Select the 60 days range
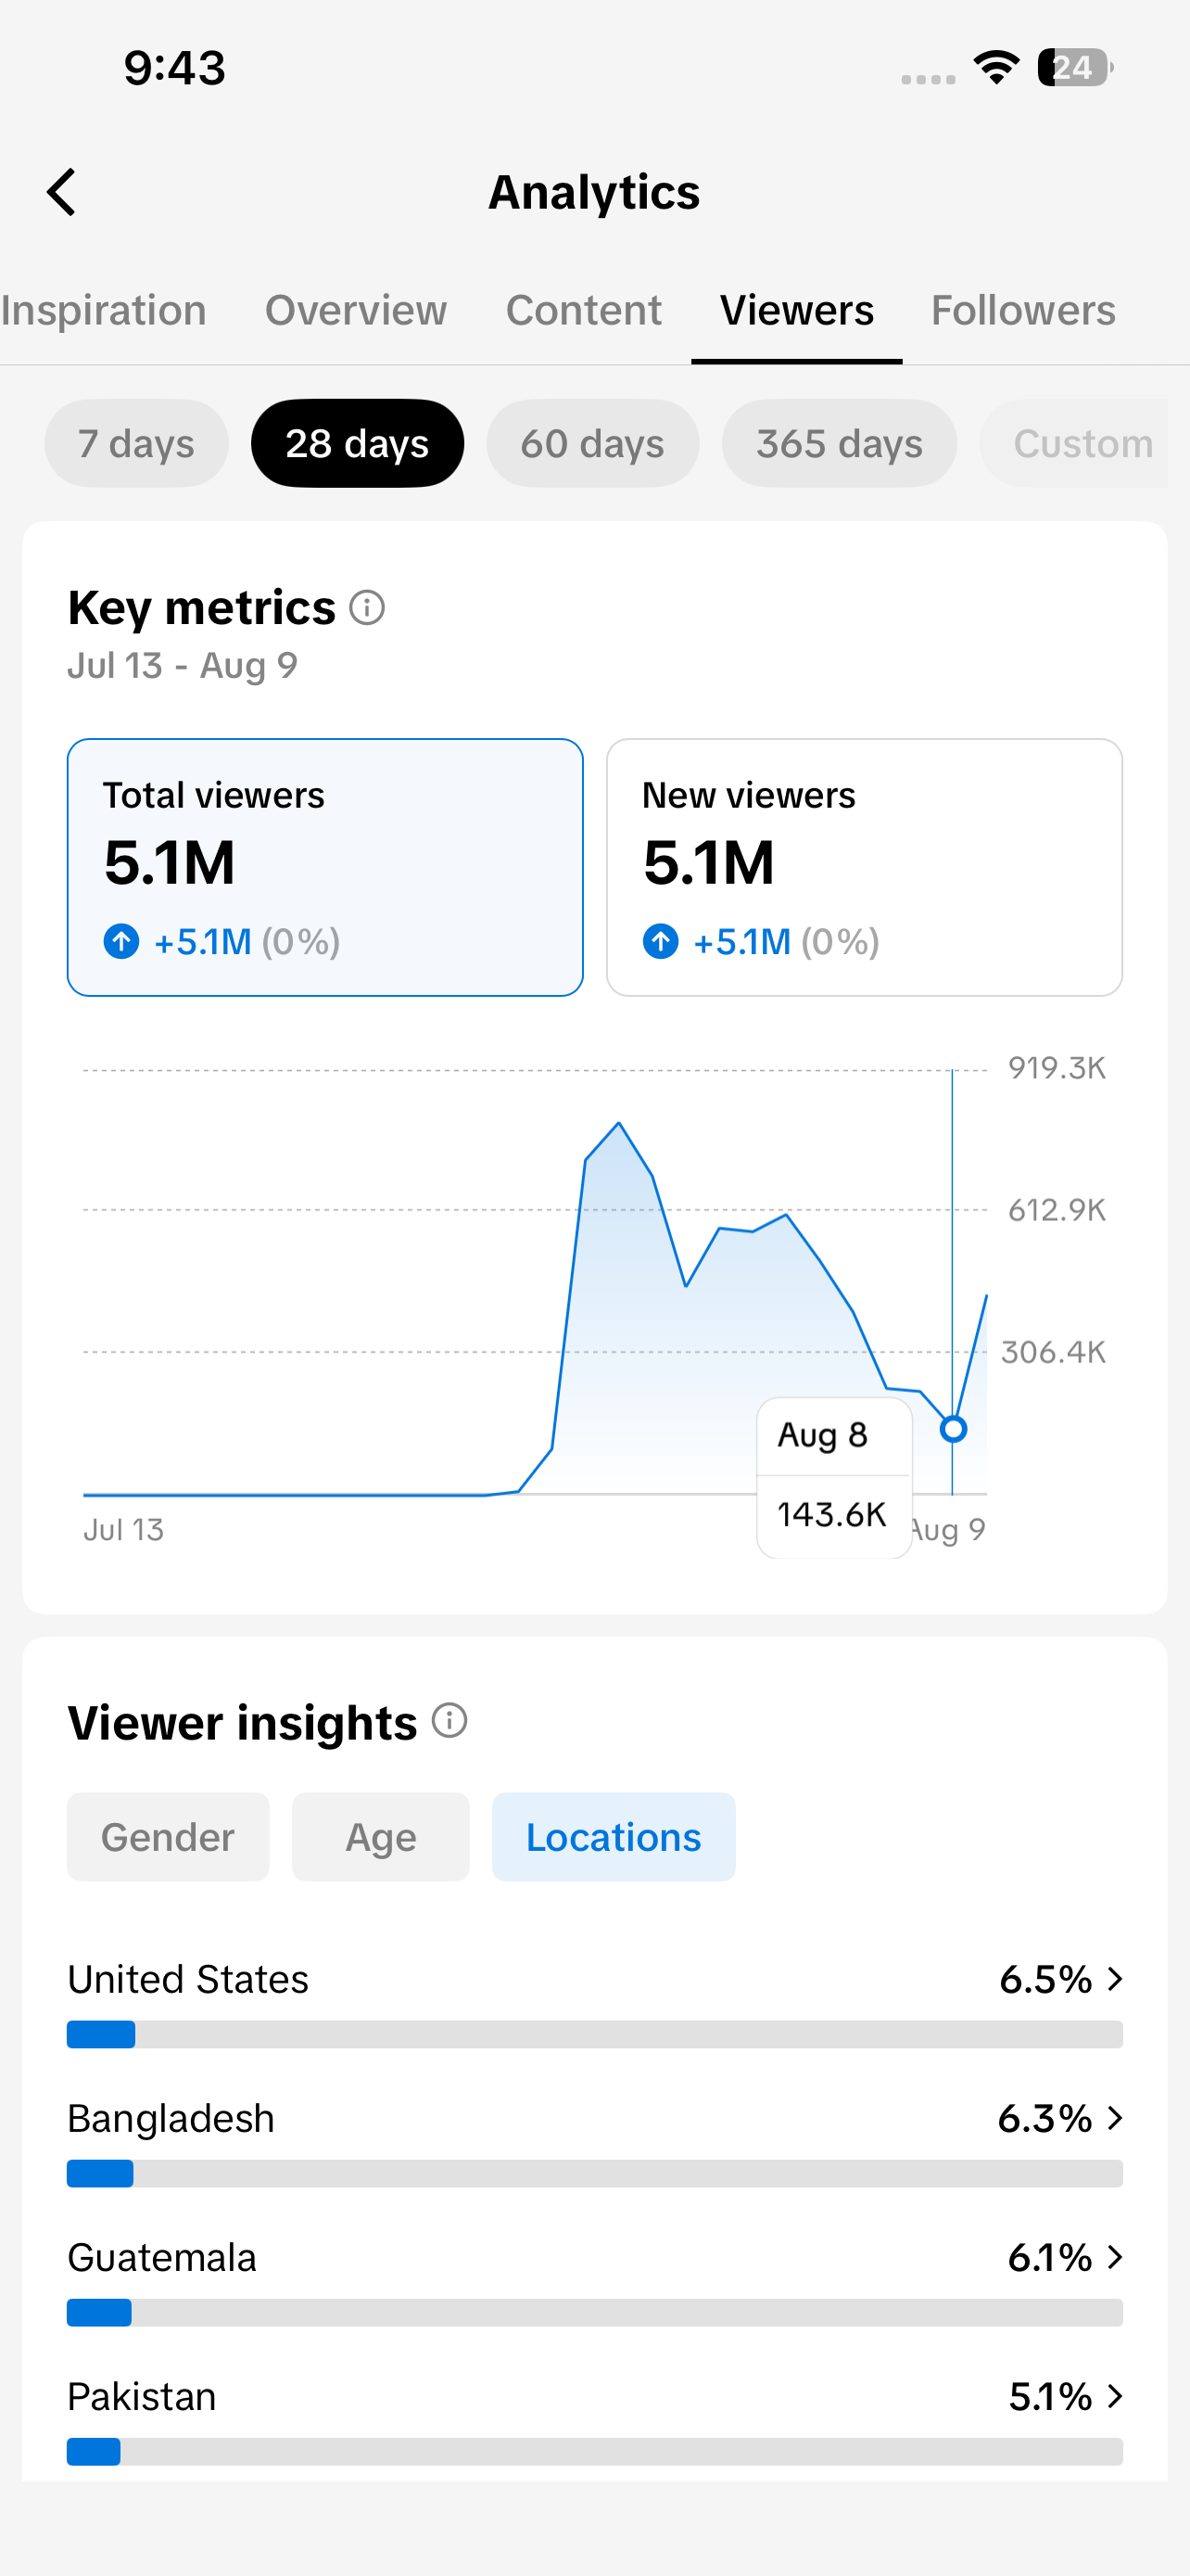 592,443
